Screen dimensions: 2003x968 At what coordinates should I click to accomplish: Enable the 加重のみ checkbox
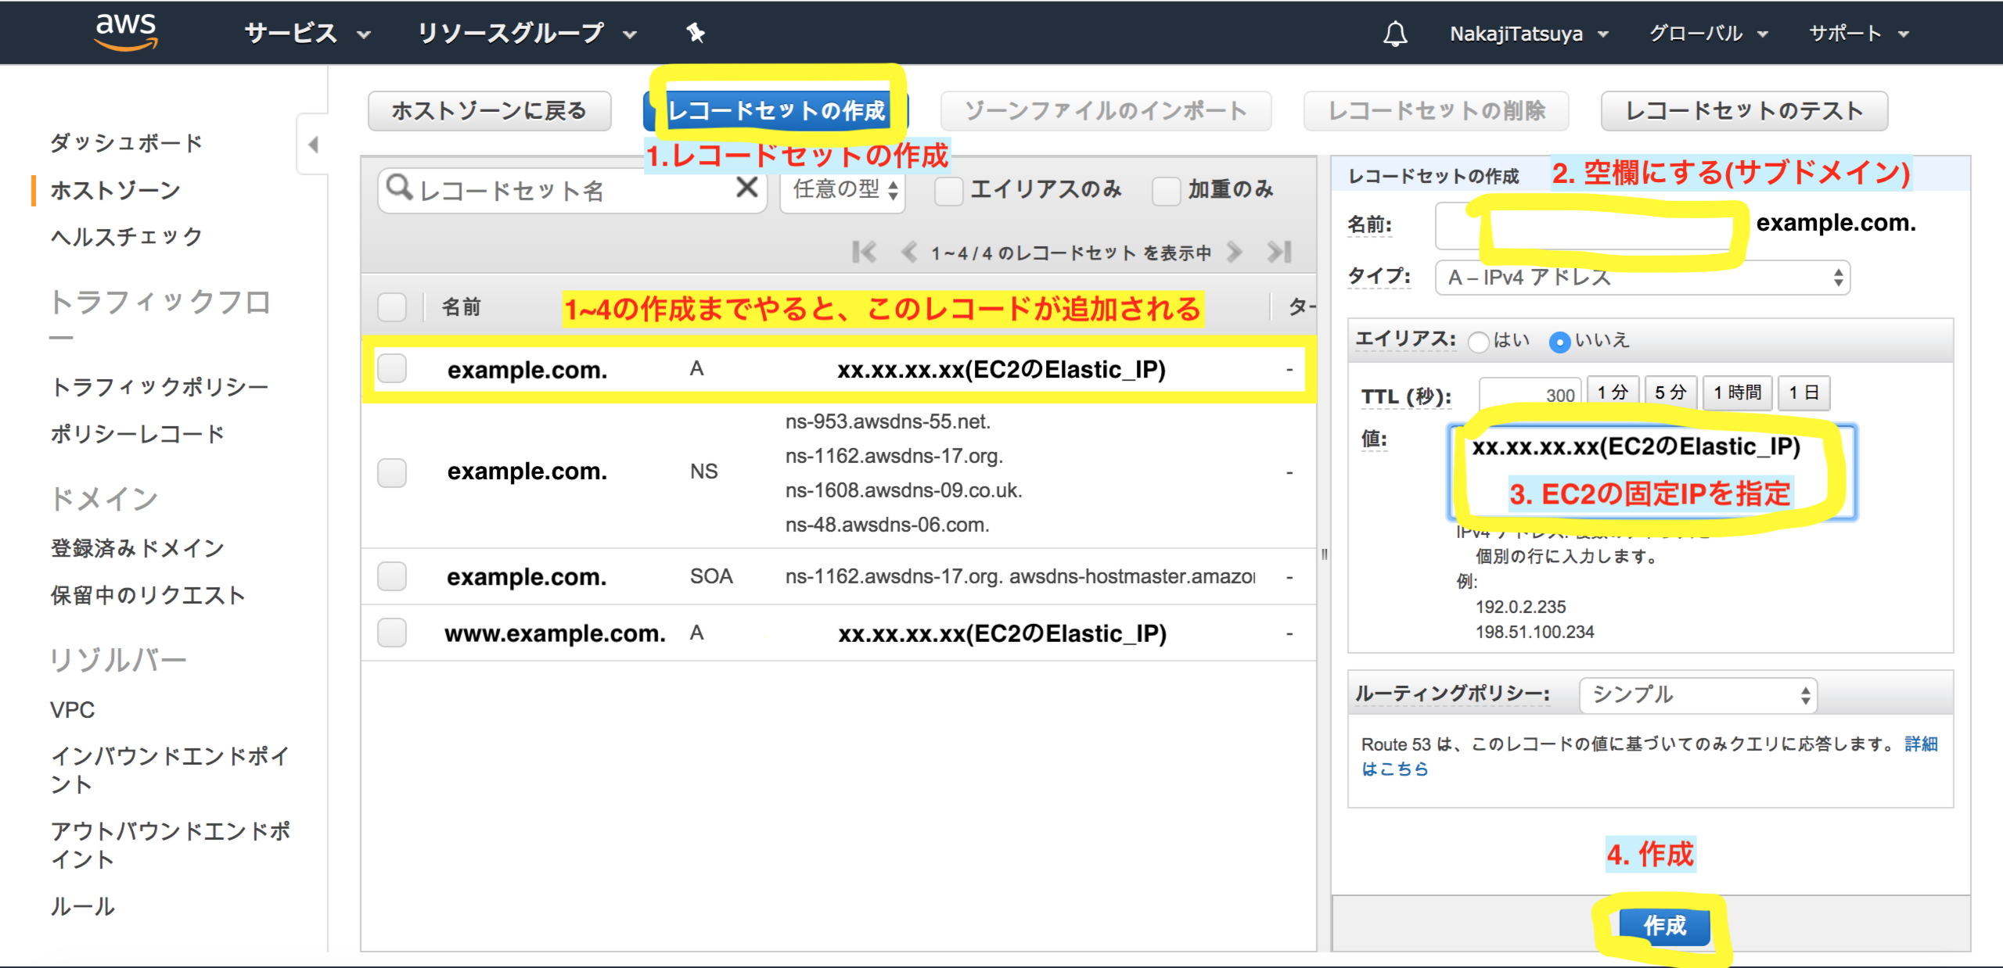1166,190
